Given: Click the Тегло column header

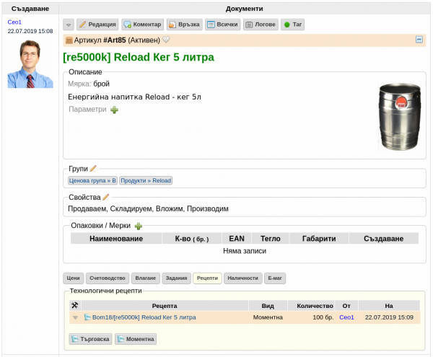Looking at the screenshot, I should (x=271, y=239).
